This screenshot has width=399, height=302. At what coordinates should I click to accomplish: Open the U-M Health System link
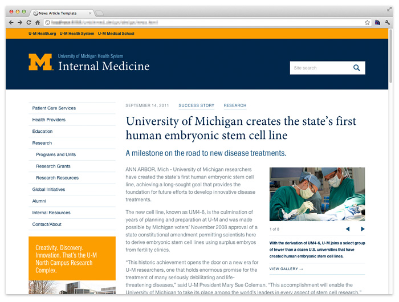[77, 34]
